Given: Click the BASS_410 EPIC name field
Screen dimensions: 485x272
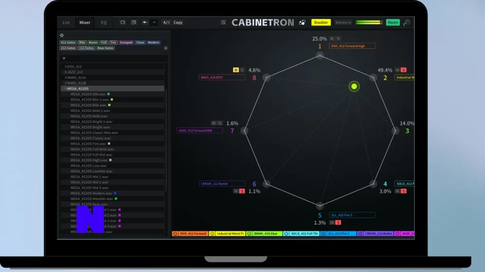Looking at the screenshot, I should click(222, 77).
